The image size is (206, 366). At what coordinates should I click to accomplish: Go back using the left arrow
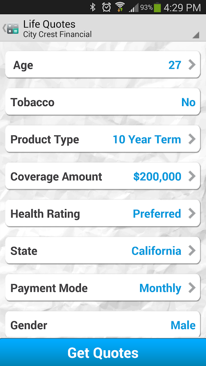pos(4,28)
